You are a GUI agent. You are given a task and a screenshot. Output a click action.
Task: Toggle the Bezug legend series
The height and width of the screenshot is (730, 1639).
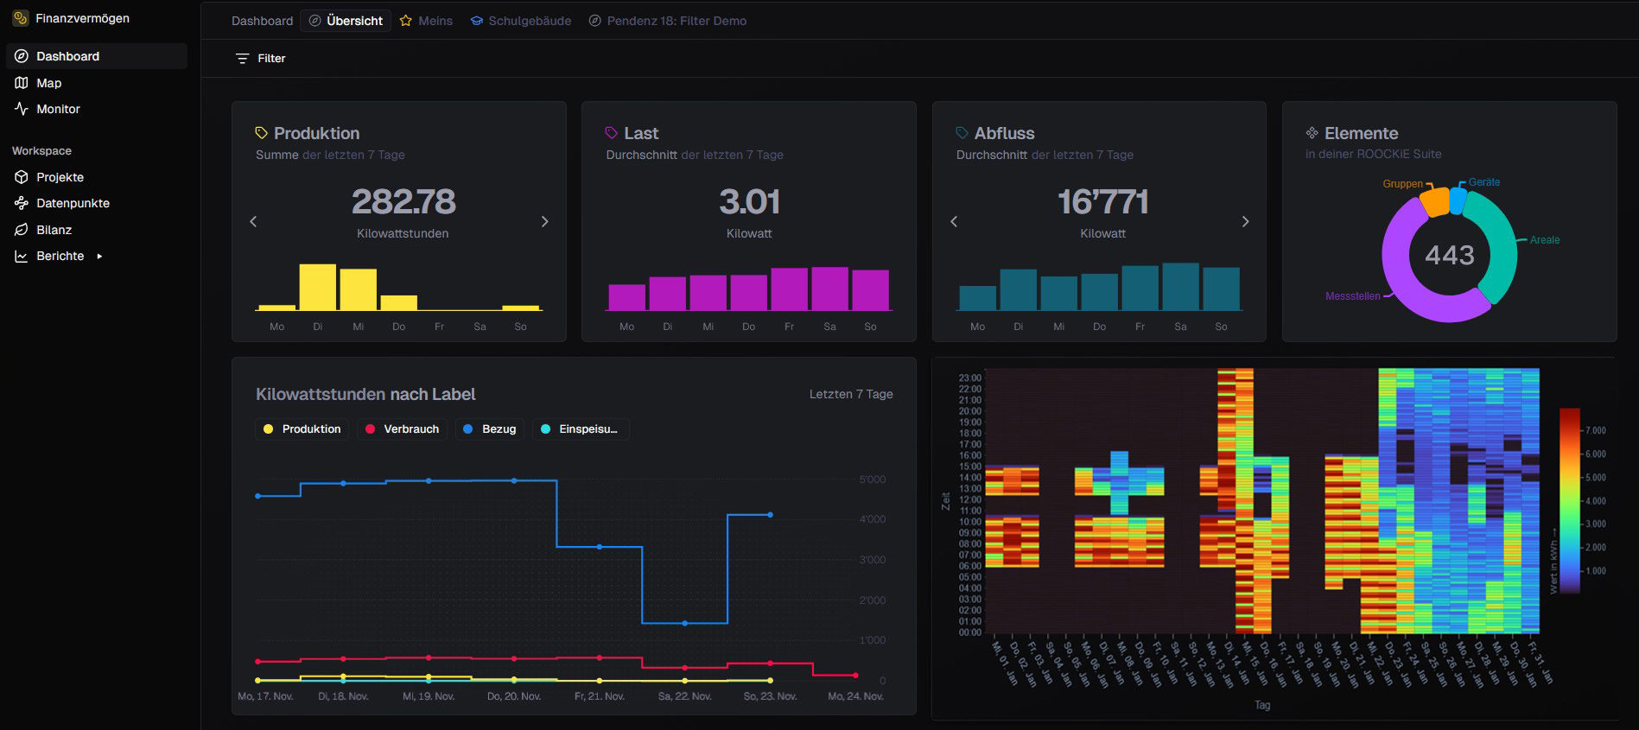tap(489, 428)
